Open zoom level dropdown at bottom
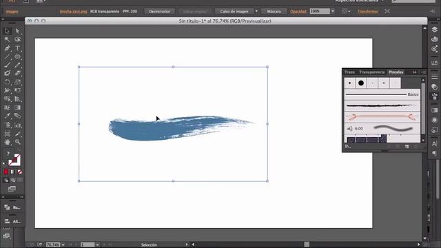Viewport: 441px width, 248px height. pos(63,245)
